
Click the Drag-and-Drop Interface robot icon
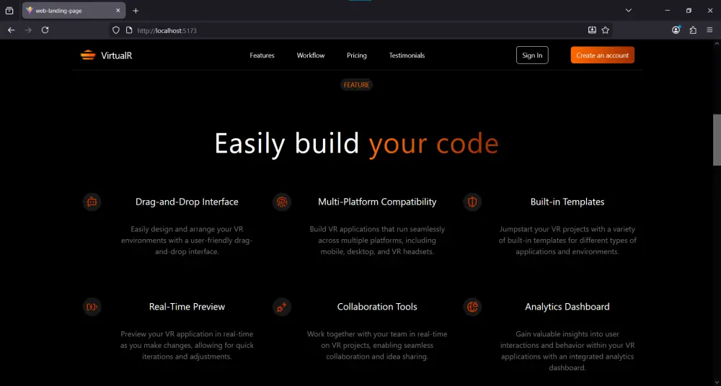[92, 202]
